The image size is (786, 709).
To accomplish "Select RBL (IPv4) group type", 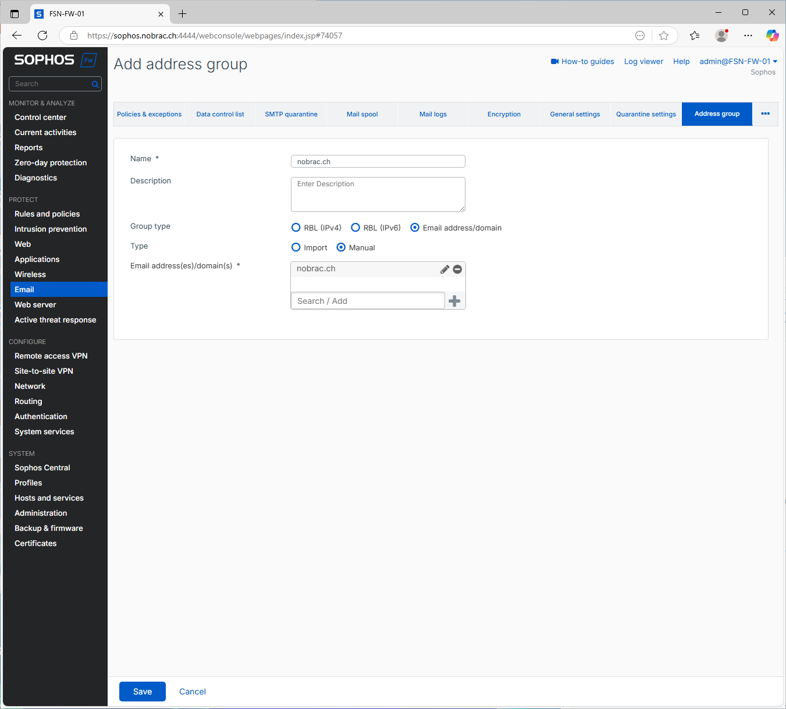I will click(x=296, y=228).
